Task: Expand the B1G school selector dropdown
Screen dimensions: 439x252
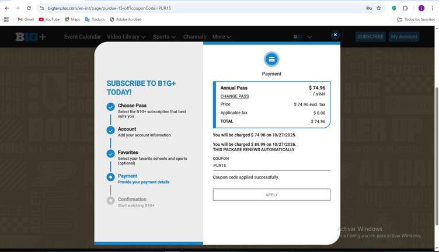Action: [x=302, y=37]
